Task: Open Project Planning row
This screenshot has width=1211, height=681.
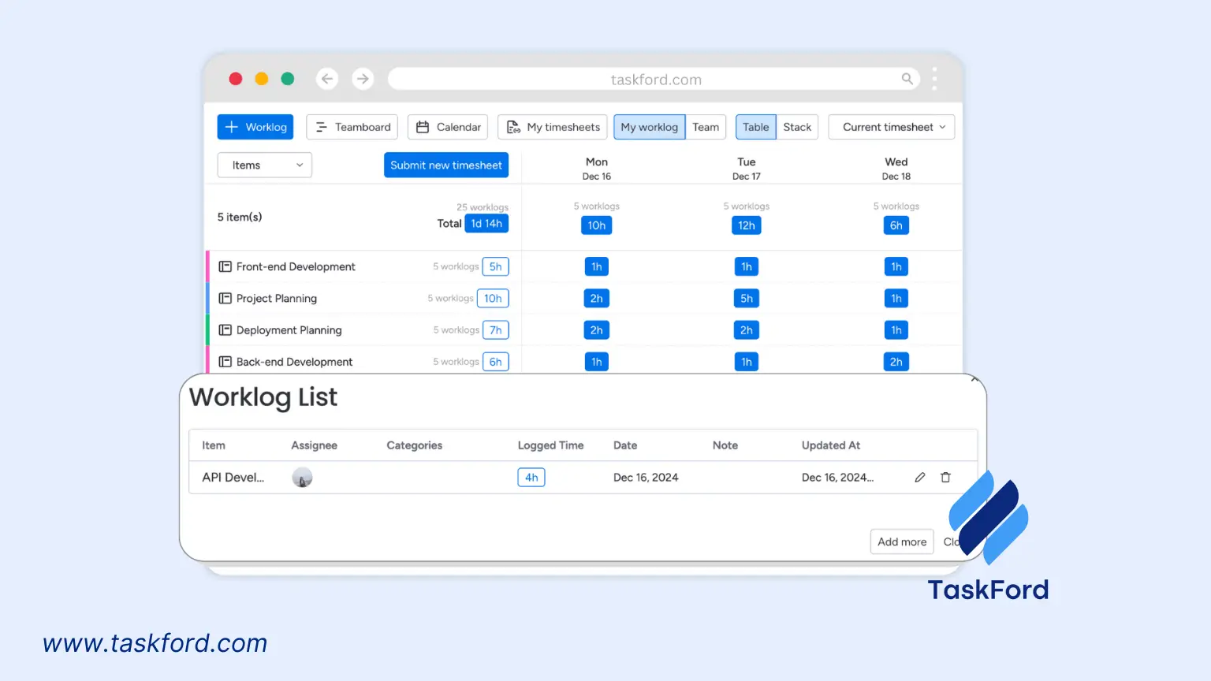Action: coord(277,298)
